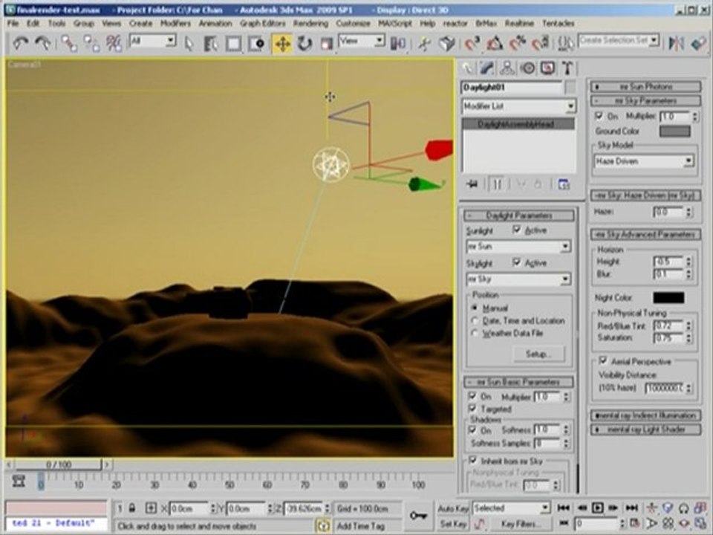Open the Display command panel tab

coord(547,68)
